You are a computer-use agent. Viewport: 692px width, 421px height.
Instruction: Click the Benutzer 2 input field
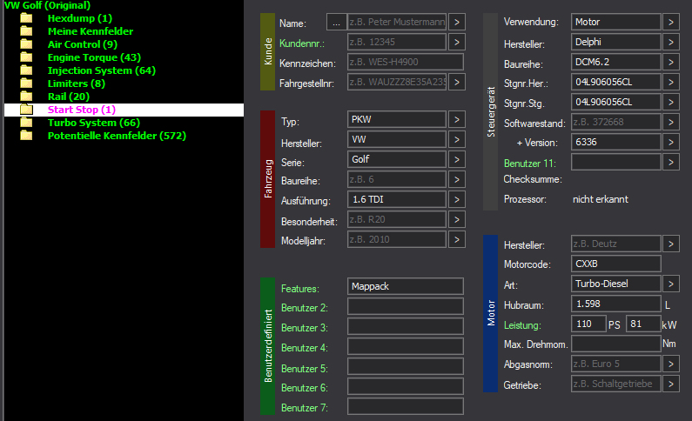click(x=406, y=306)
